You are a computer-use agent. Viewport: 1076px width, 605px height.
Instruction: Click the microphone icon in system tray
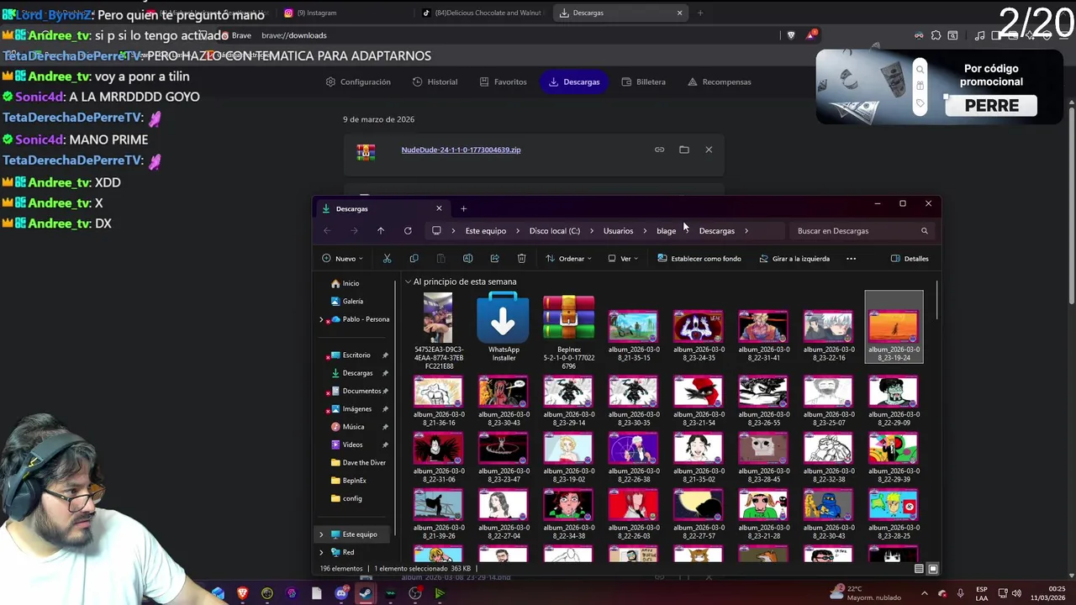(x=960, y=594)
